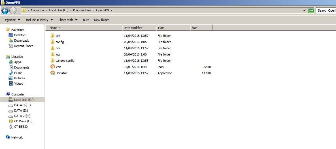Open the recent pages dropdown arrow

[x=18, y=10]
